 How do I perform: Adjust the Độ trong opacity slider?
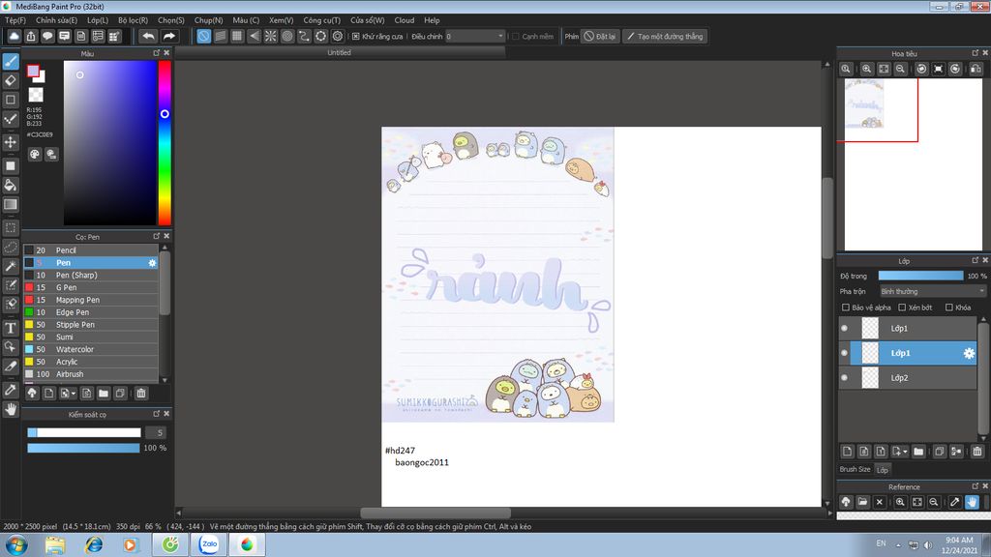tap(921, 276)
